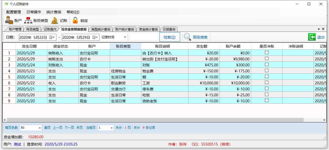Open the 统计查询 menu
This screenshot has width=329, height=150.
54,12
